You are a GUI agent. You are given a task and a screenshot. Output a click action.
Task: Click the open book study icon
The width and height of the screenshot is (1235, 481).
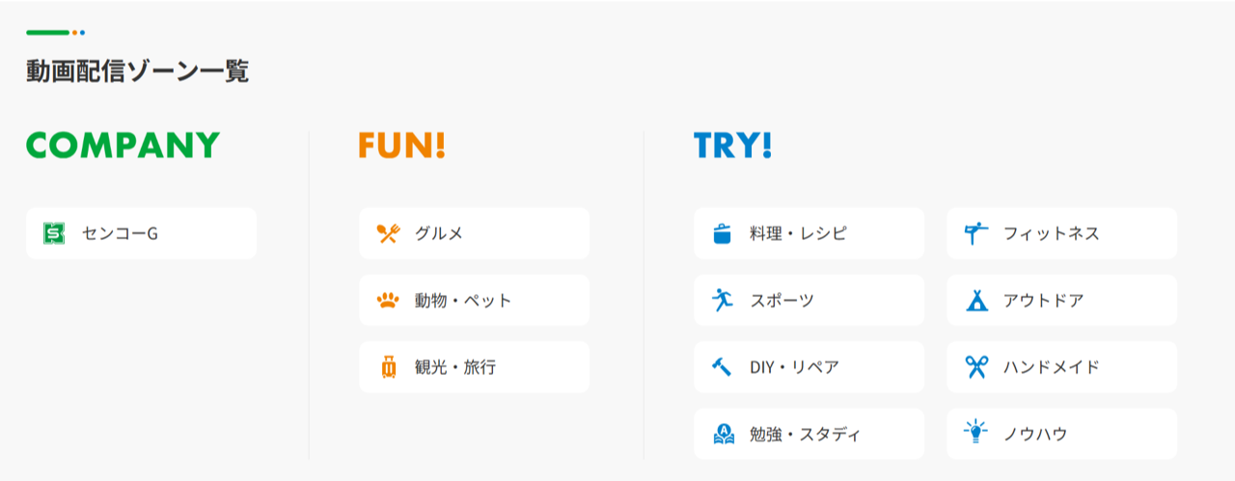(722, 435)
